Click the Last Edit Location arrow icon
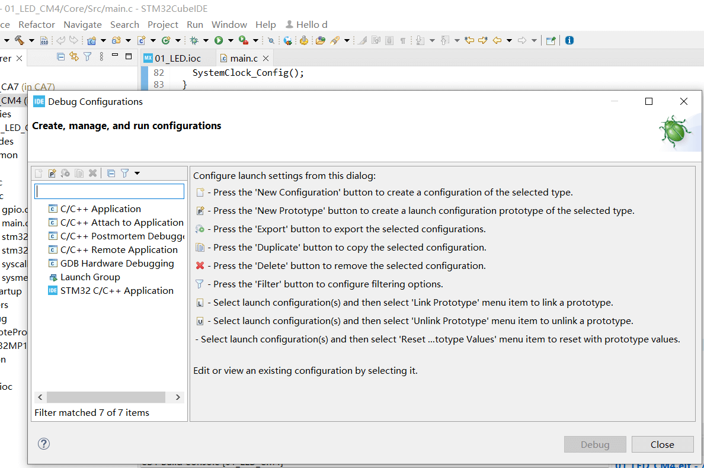This screenshot has width=704, height=468. click(469, 40)
